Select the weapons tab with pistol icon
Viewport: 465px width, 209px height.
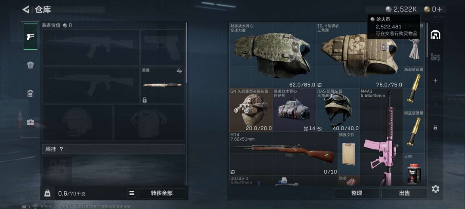tap(30, 37)
